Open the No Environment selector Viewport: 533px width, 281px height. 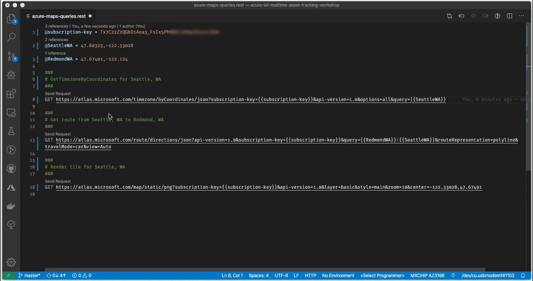coord(338,275)
